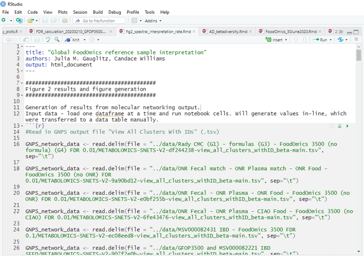Open find and replace with magnifier icon
364x256 pixels.
click(x=57, y=39)
